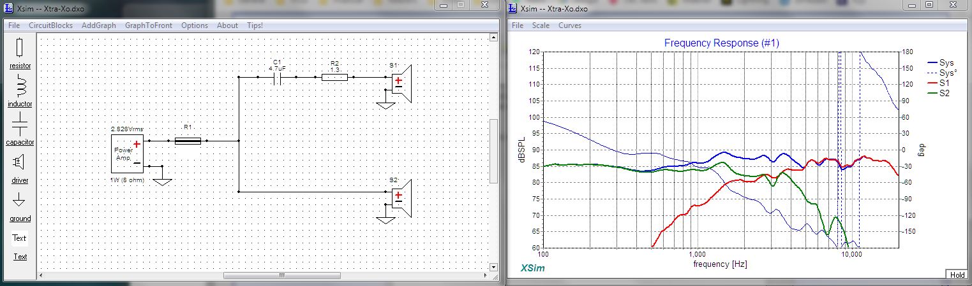Click the schematic horizontal scrollbar right arrow

click(484, 276)
